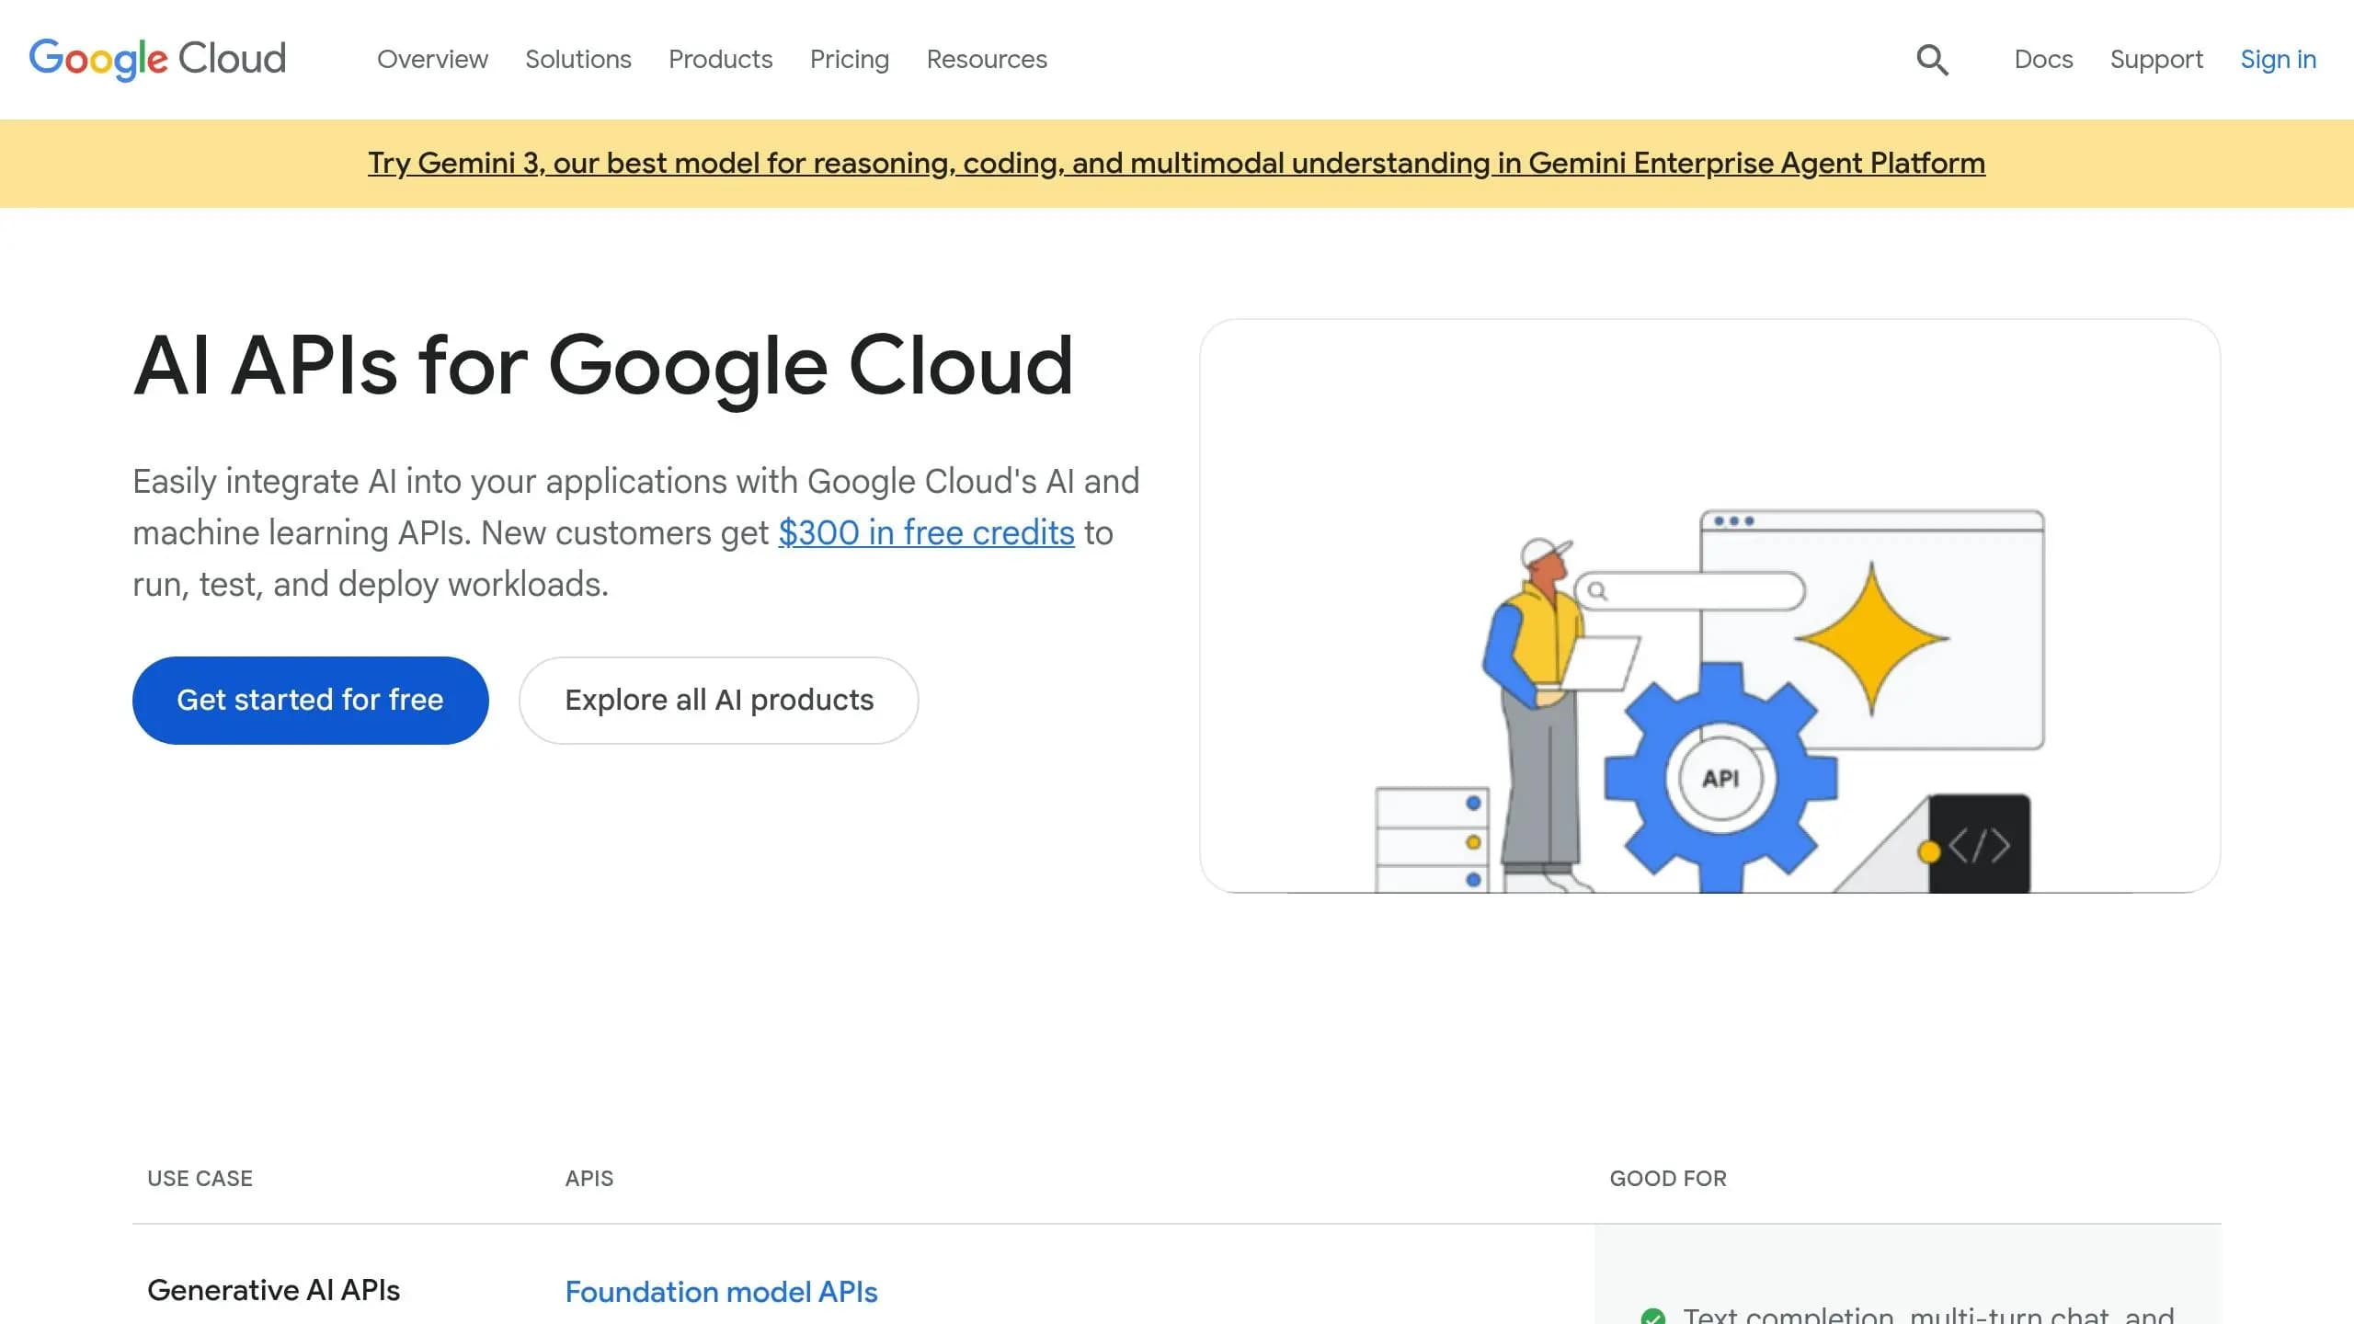The image size is (2354, 1324).
Task: Select the USE CASE column header
Action: tap(200, 1179)
